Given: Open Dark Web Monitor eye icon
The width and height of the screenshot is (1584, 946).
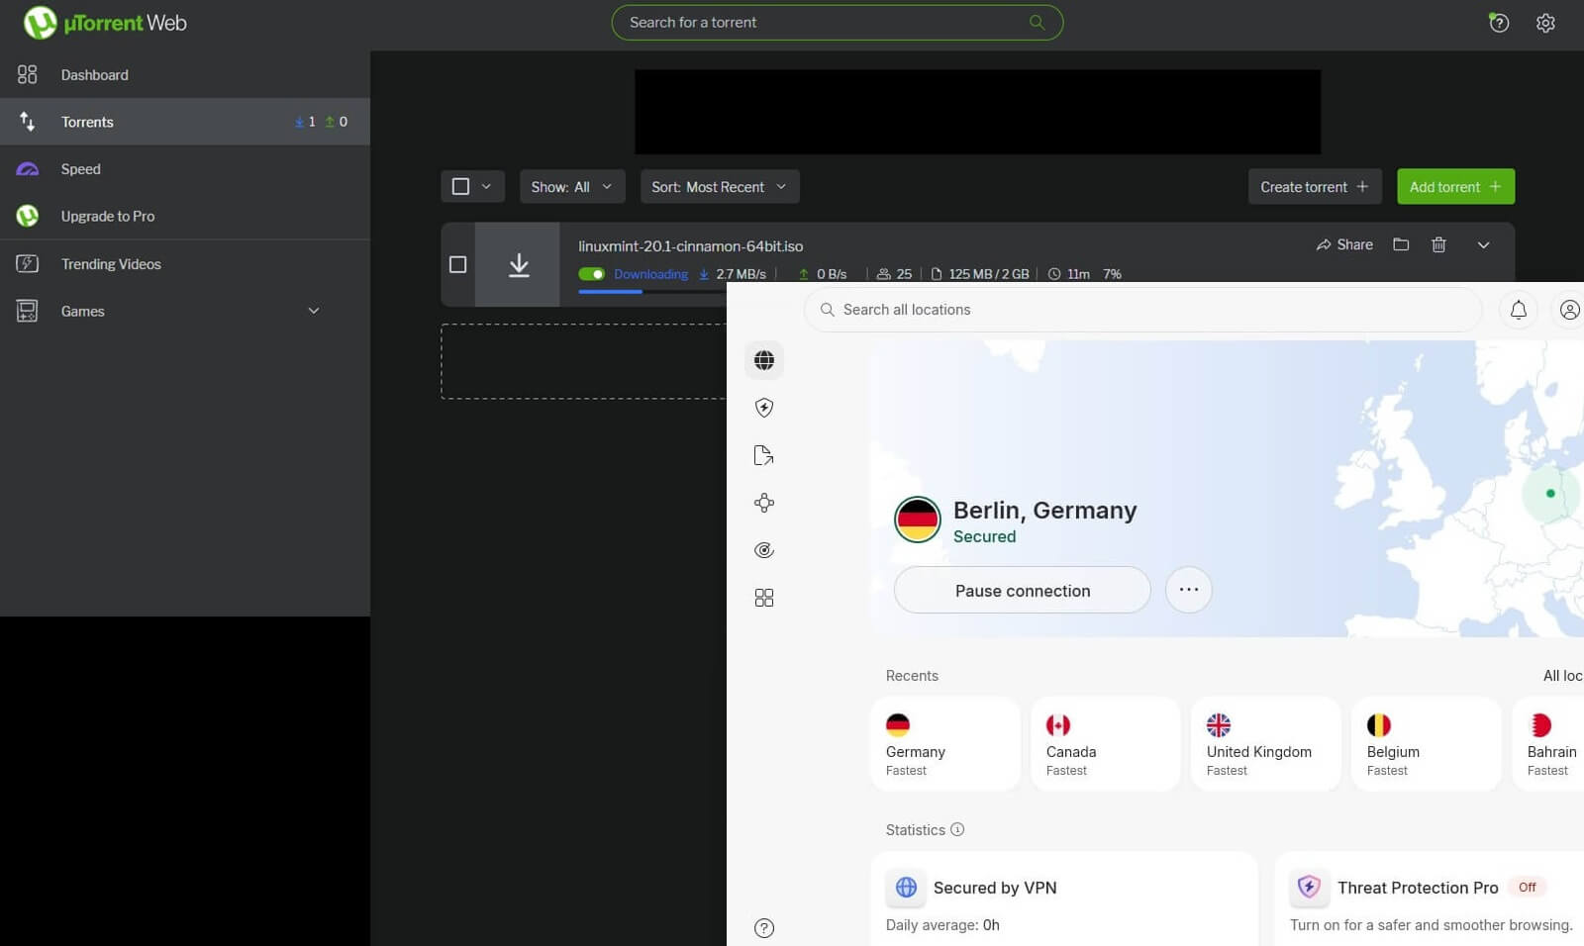Looking at the screenshot, I should tap(763, 549).
